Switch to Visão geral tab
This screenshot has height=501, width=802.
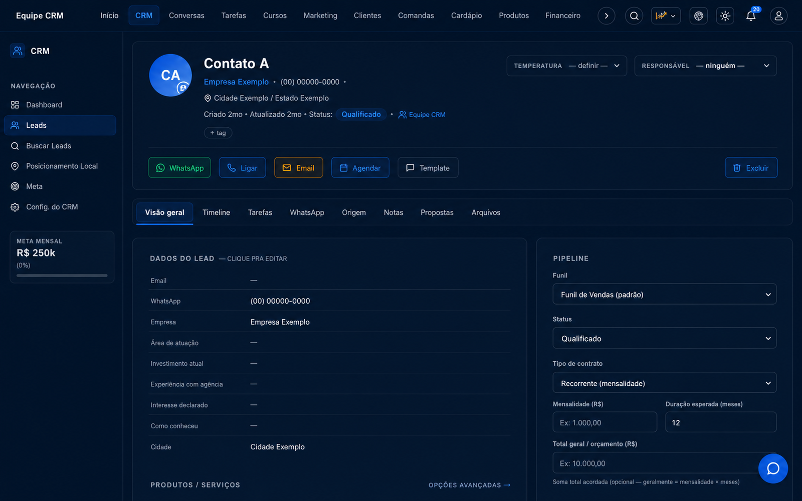(x=164, y=212)
